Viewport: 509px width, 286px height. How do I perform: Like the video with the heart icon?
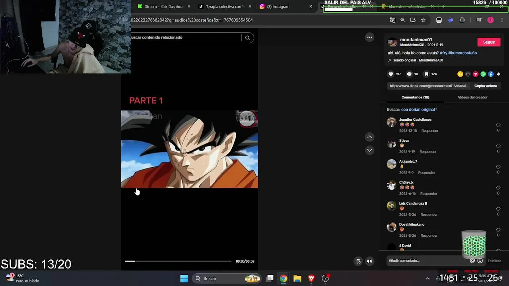tap(390, 74)
